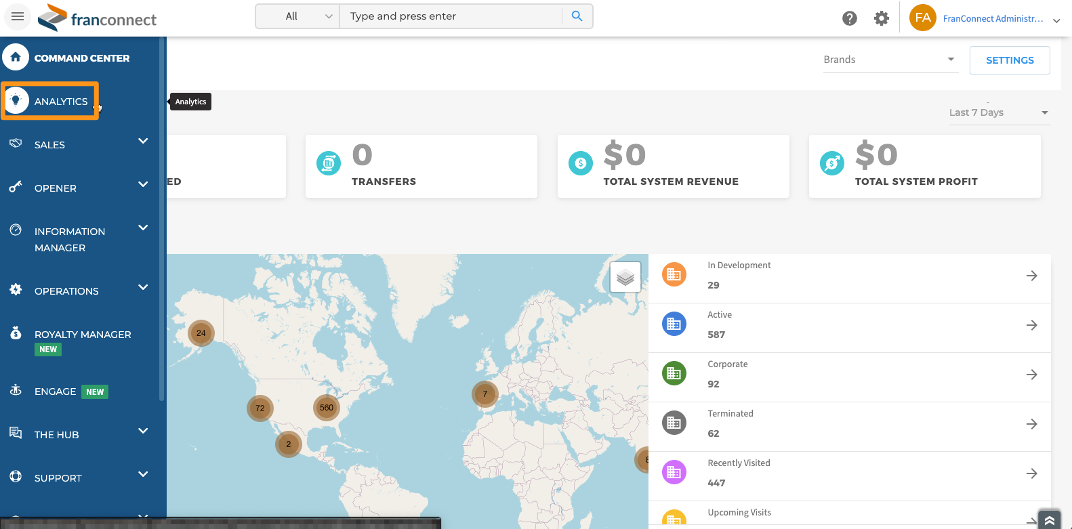The width and height of the screenshot is (1072, 529).
Task: Click the In Development orange building icon
Action: coord(674,274)
